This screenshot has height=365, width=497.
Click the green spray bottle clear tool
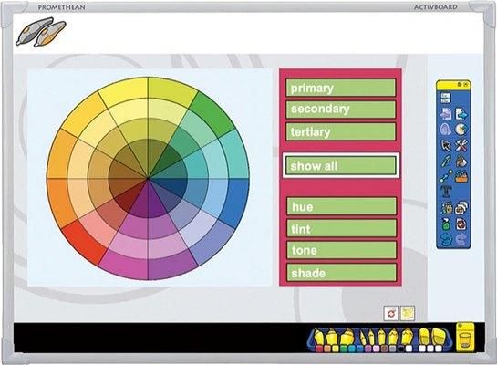446,224
